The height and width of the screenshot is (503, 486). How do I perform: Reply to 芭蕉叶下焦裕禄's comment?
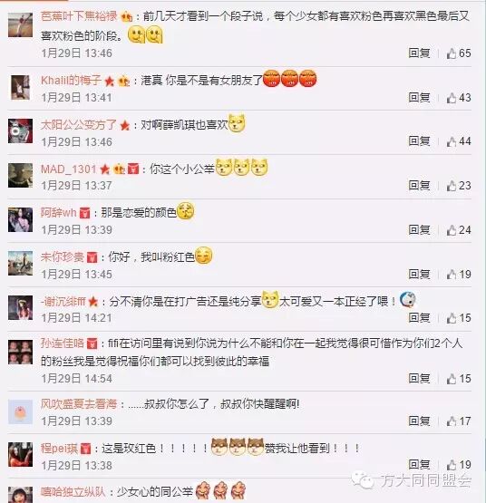pos(419,53)
